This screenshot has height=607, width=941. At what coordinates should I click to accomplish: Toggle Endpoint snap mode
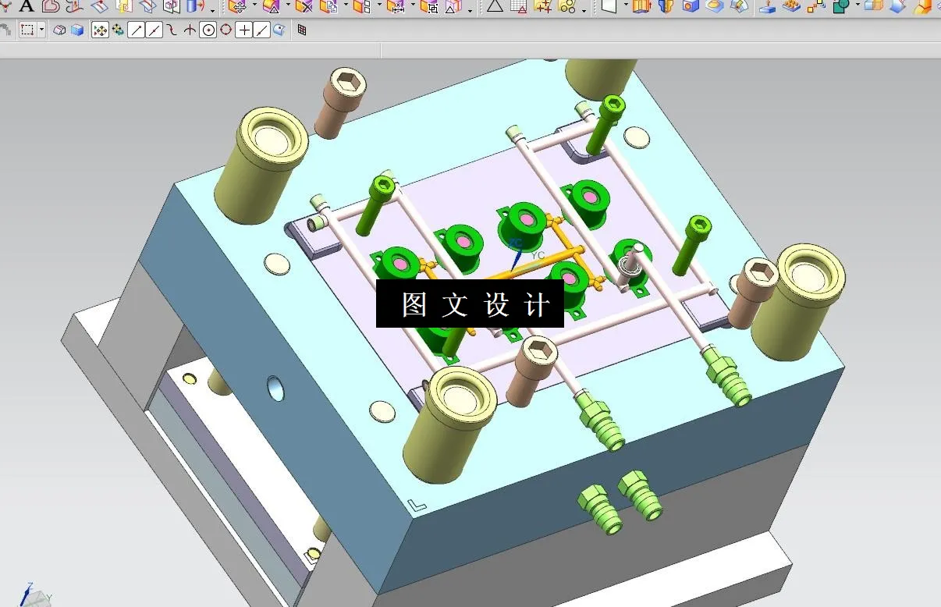[135, 30]
